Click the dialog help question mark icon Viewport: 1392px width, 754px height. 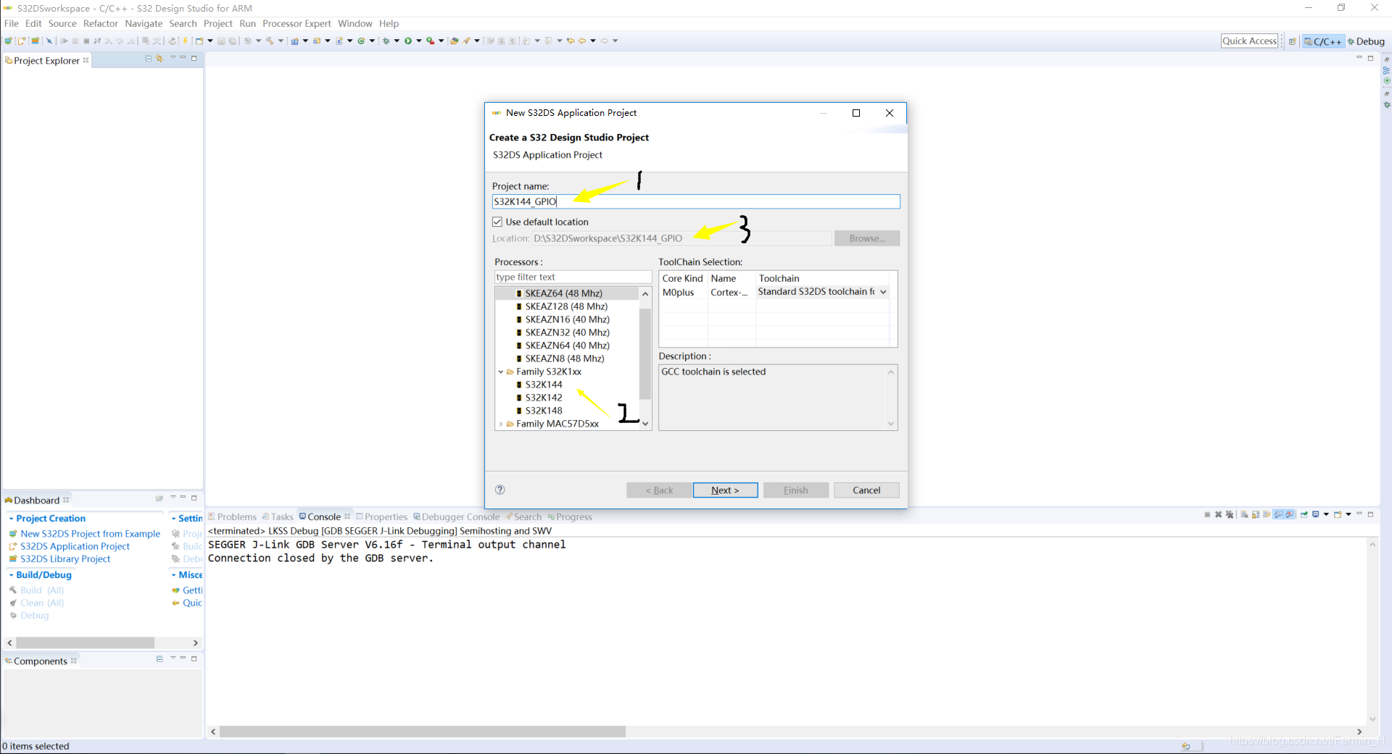(x=500, y=490)
